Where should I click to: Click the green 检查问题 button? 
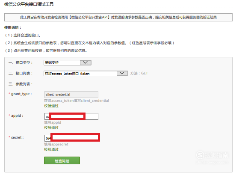(x=62, y=160)
